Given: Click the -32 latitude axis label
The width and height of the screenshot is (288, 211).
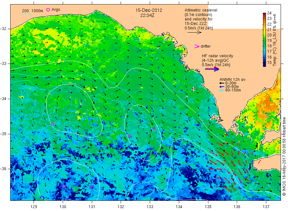Looking at the screenshot, I should pos(3,29).
